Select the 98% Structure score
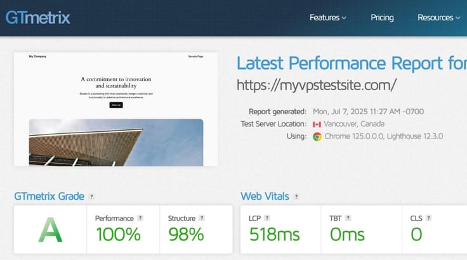 click(x=186, y=234)
